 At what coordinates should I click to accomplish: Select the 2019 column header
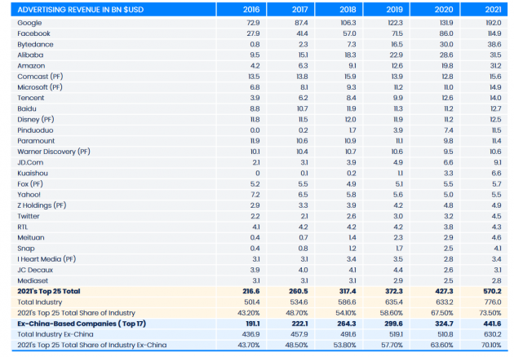(x=394, y=10)
